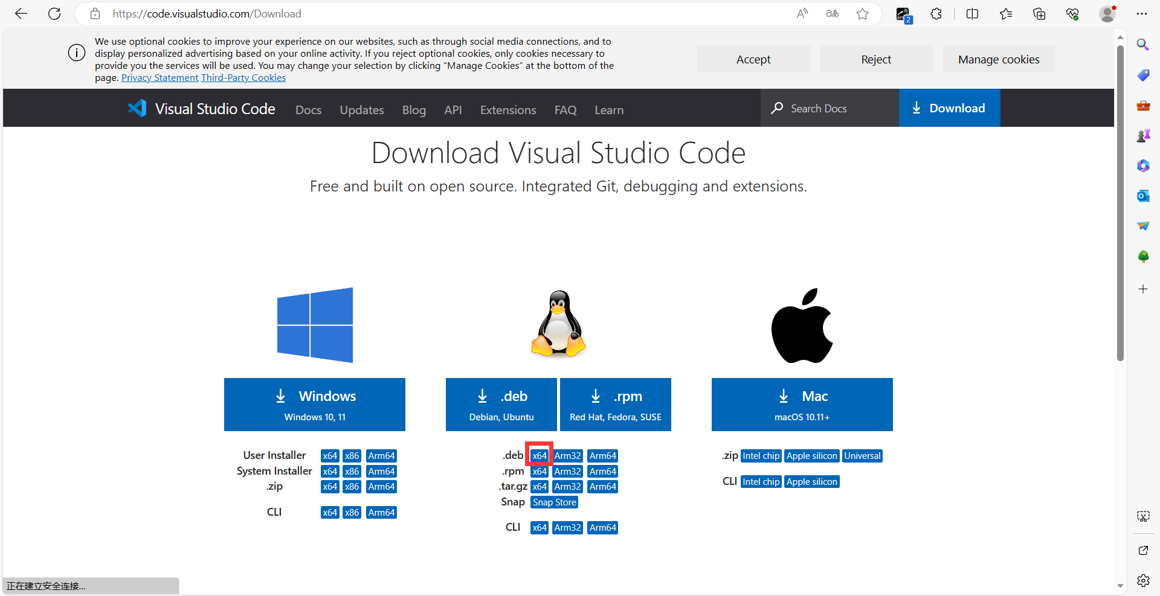
Task: Open the browser extensions puzzle icon
Action: tap(936, 14)
